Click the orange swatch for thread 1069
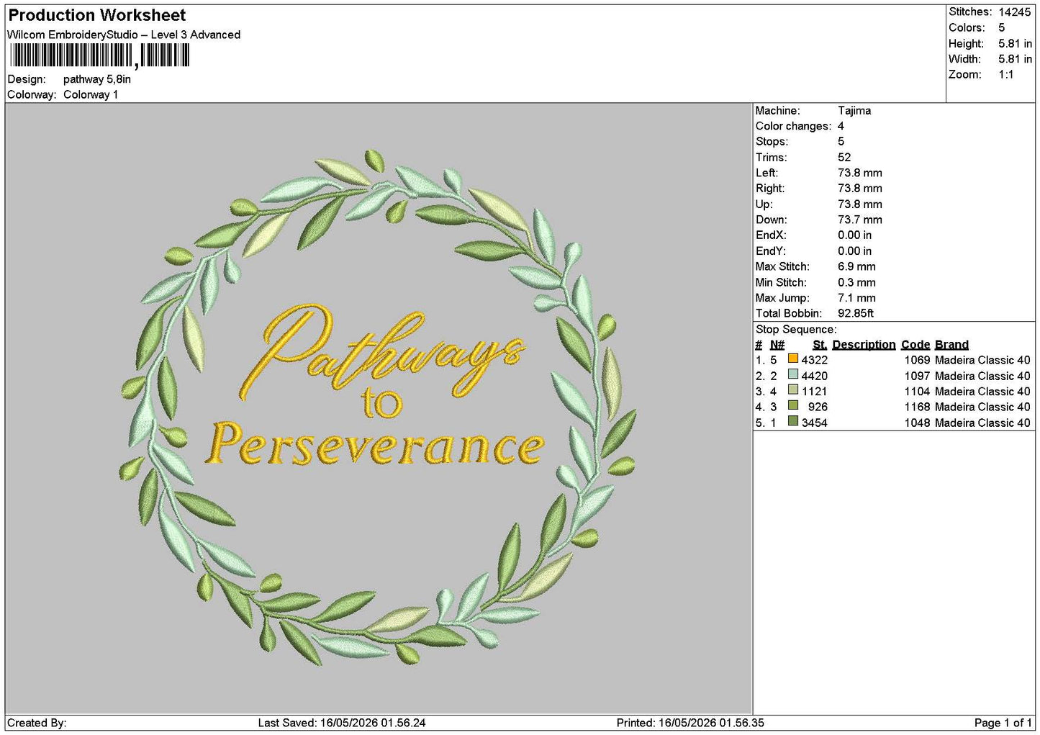This screenshot has width=1040, height=735. click(792, 359)
